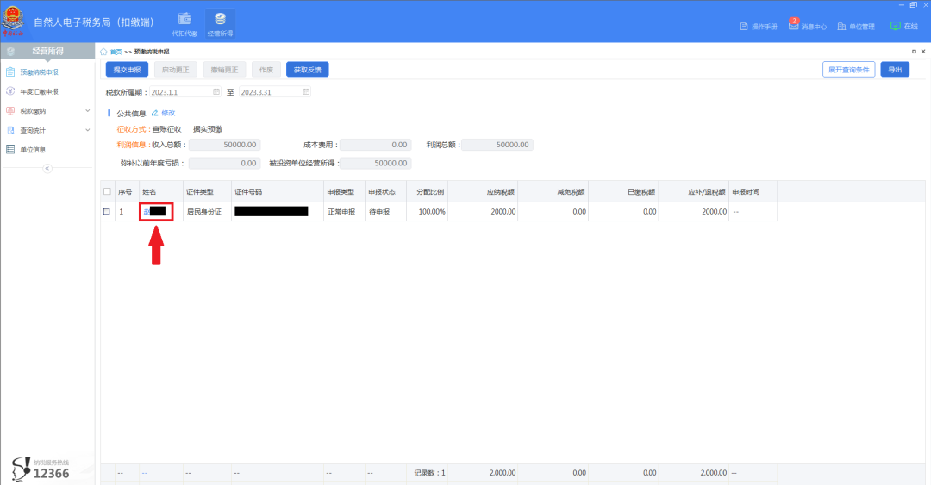Click the 启动更正 button
This screenshot has height=485, width=931.
[175, 70]
